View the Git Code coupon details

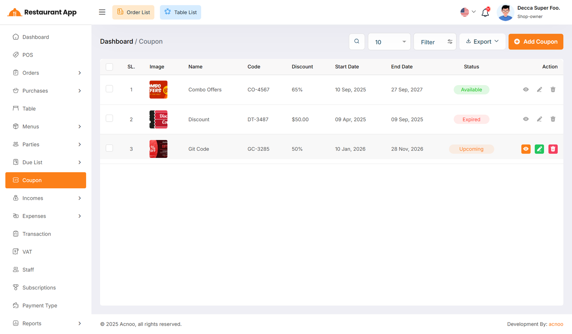[526, 149]
